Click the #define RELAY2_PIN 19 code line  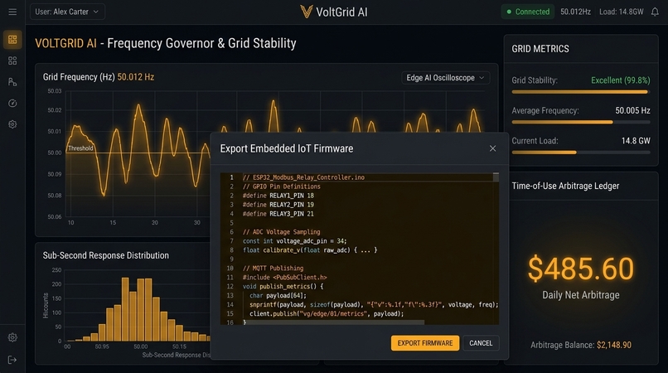click(278, 205)
